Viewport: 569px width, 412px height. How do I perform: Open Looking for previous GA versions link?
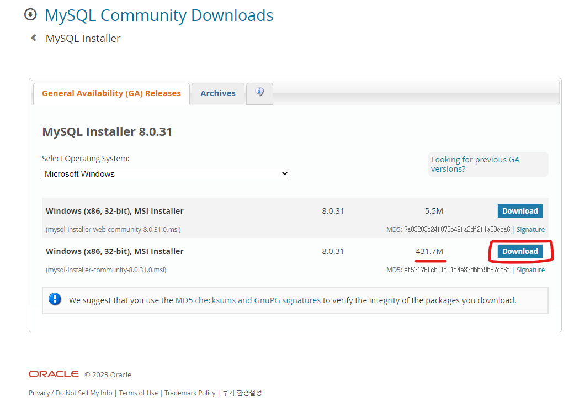click(x=475, y=165)
